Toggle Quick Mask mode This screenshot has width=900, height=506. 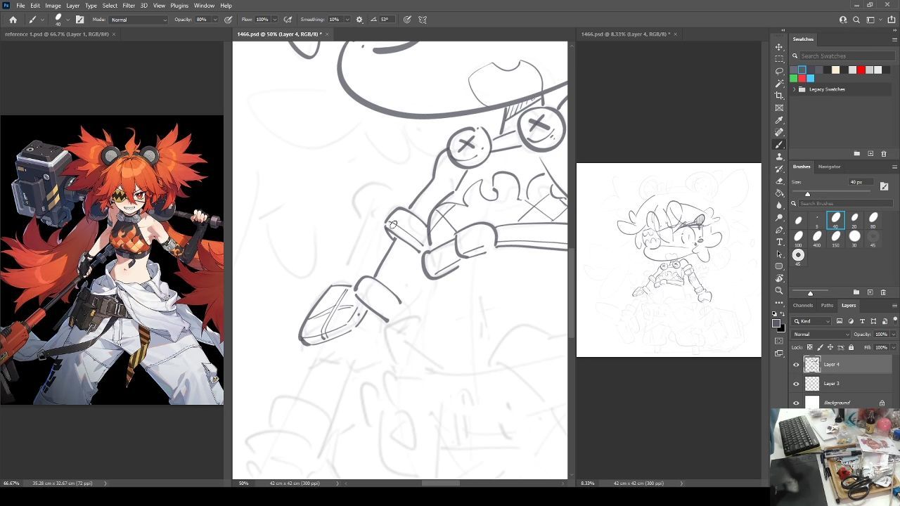779,342
